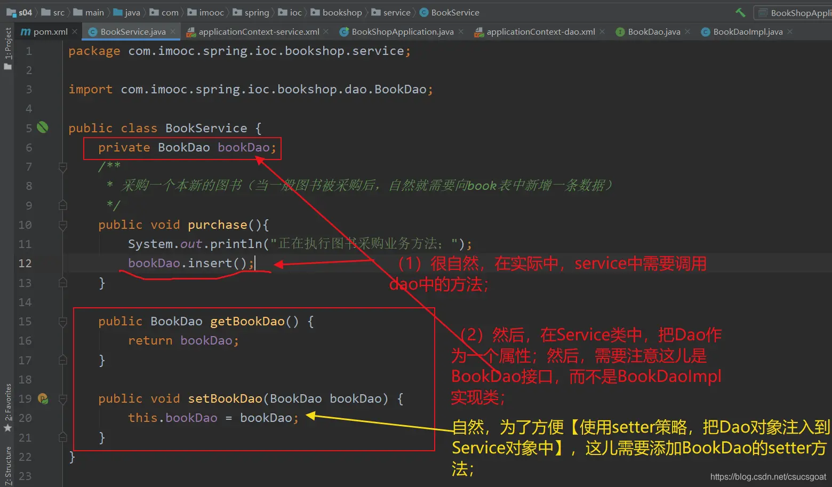
Task: Collapse the purchase() method fold at line 10
Action: (62, 225)
